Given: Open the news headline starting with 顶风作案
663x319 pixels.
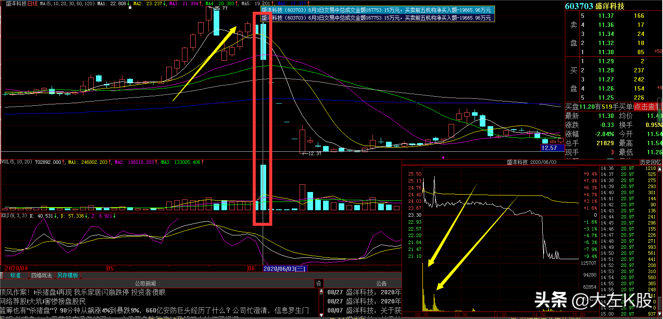Looking at the screenshot, I should pyautogui.click(x=82, y=293).
